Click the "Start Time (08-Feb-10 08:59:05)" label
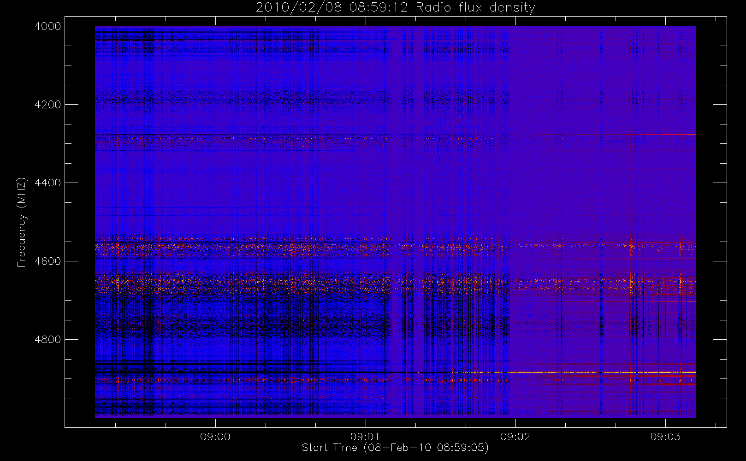 click(395, 448)
